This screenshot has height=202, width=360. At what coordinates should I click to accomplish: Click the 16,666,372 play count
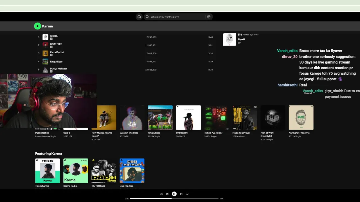tap(151, 70)
